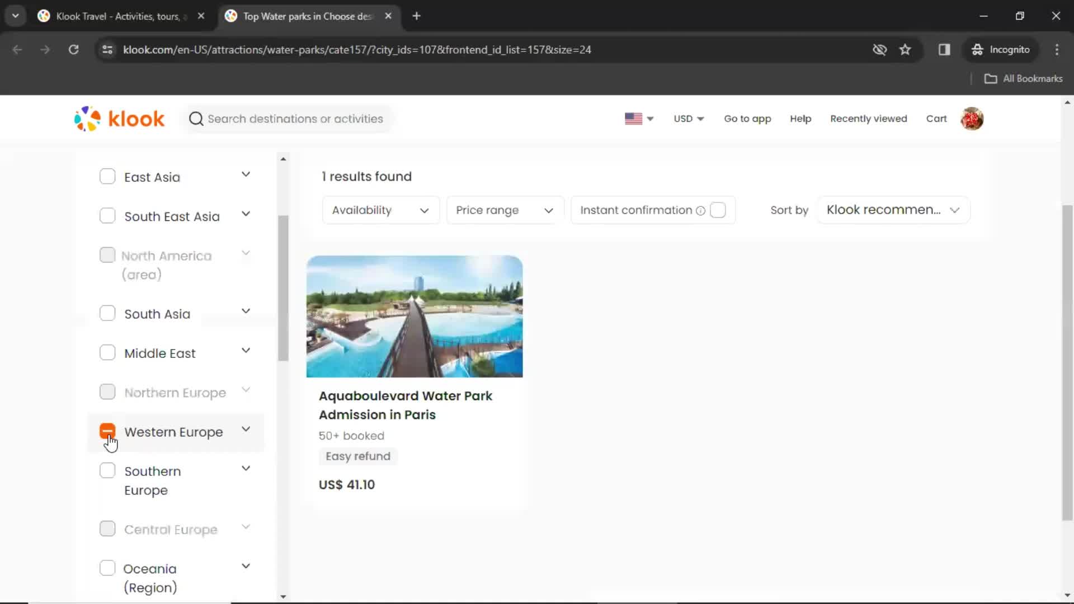
Task: Click the Aquaboulevard Water Park thumbnail
Action: (x=414, y=317)
